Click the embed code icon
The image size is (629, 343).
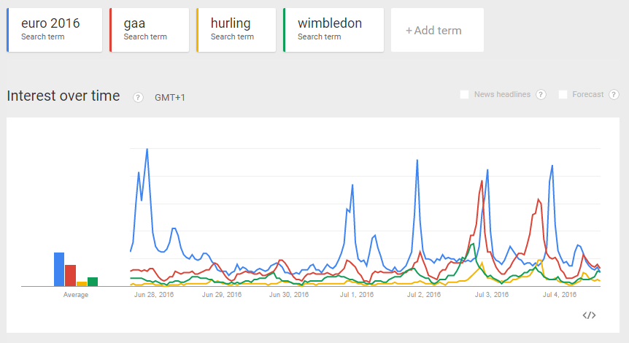(590, 315)
